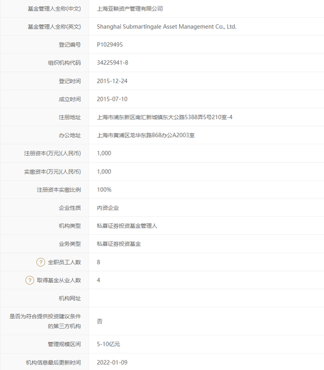Click the 基金管理人全称(英文) label
The height and width of the screenshot is (370, 324).
click(54, 27)
